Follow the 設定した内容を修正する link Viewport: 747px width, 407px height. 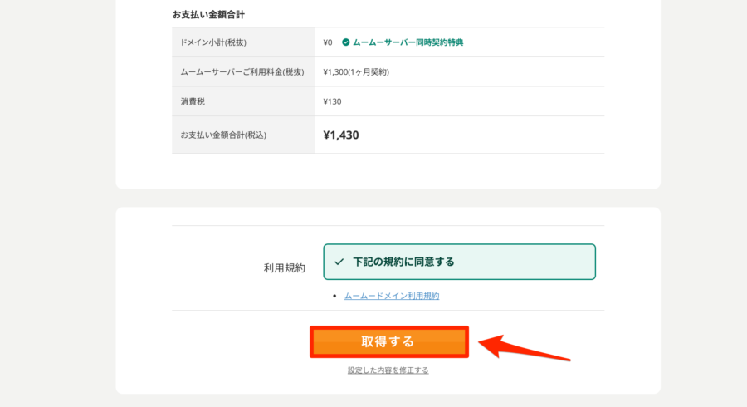tap(388, 370)
